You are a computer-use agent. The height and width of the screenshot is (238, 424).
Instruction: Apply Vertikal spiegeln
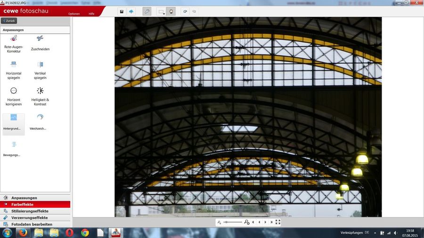point(40,71)
